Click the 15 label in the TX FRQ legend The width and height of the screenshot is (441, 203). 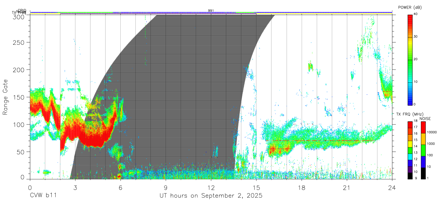[416, 140]
